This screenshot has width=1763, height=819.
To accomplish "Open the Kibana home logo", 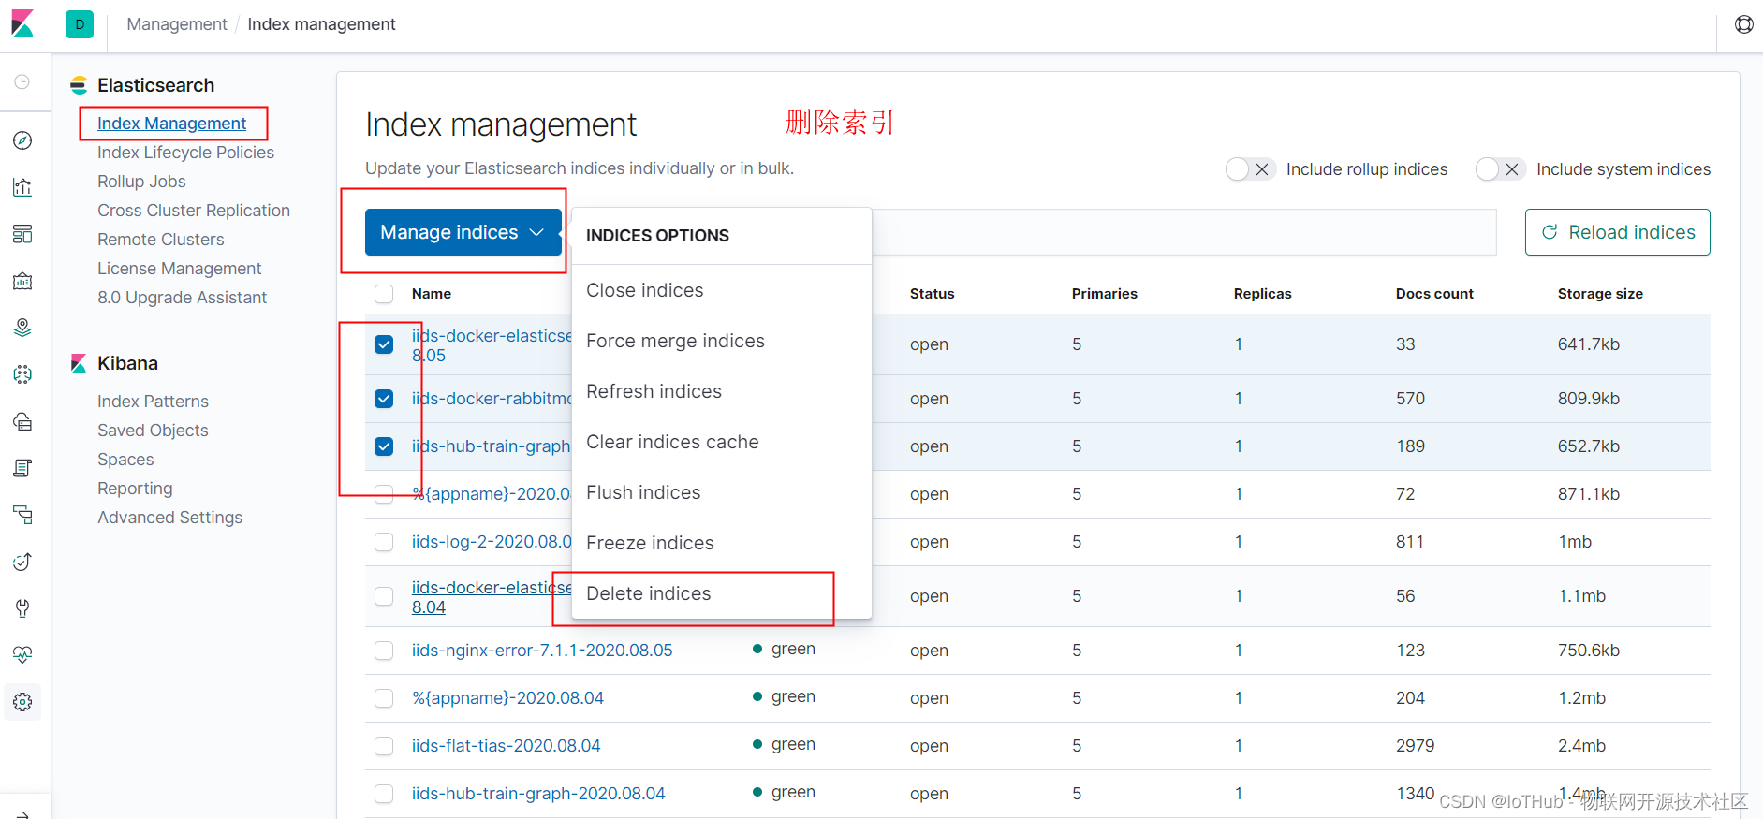I will coord(22,24).
